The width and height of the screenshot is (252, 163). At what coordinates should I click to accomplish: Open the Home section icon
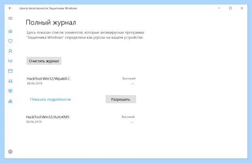[10, 31]
